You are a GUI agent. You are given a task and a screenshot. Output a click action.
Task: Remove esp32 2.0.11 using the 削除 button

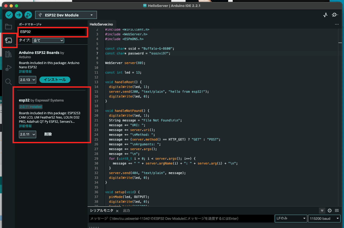tap(48, 134)
